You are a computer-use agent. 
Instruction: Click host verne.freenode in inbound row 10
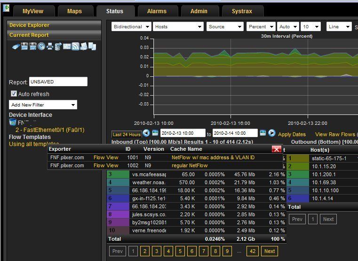click(x=149, y=230)
